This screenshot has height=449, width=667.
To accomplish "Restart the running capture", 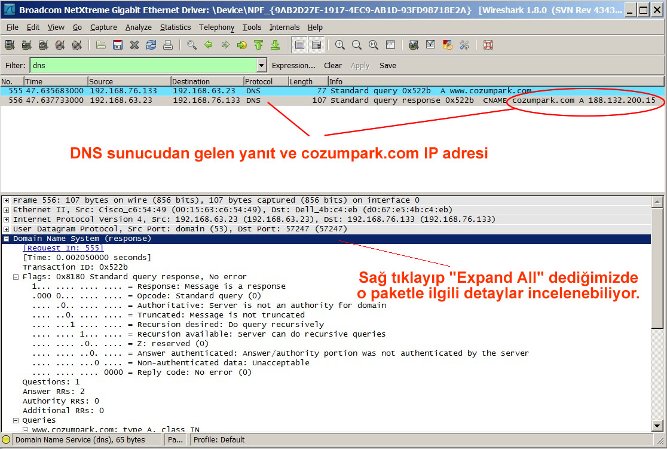I will 77,45.
